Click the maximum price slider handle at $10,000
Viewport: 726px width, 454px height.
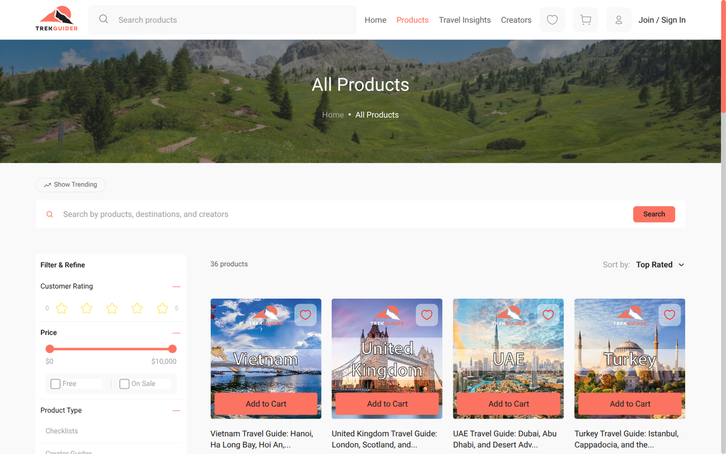[x=172, y=349]
